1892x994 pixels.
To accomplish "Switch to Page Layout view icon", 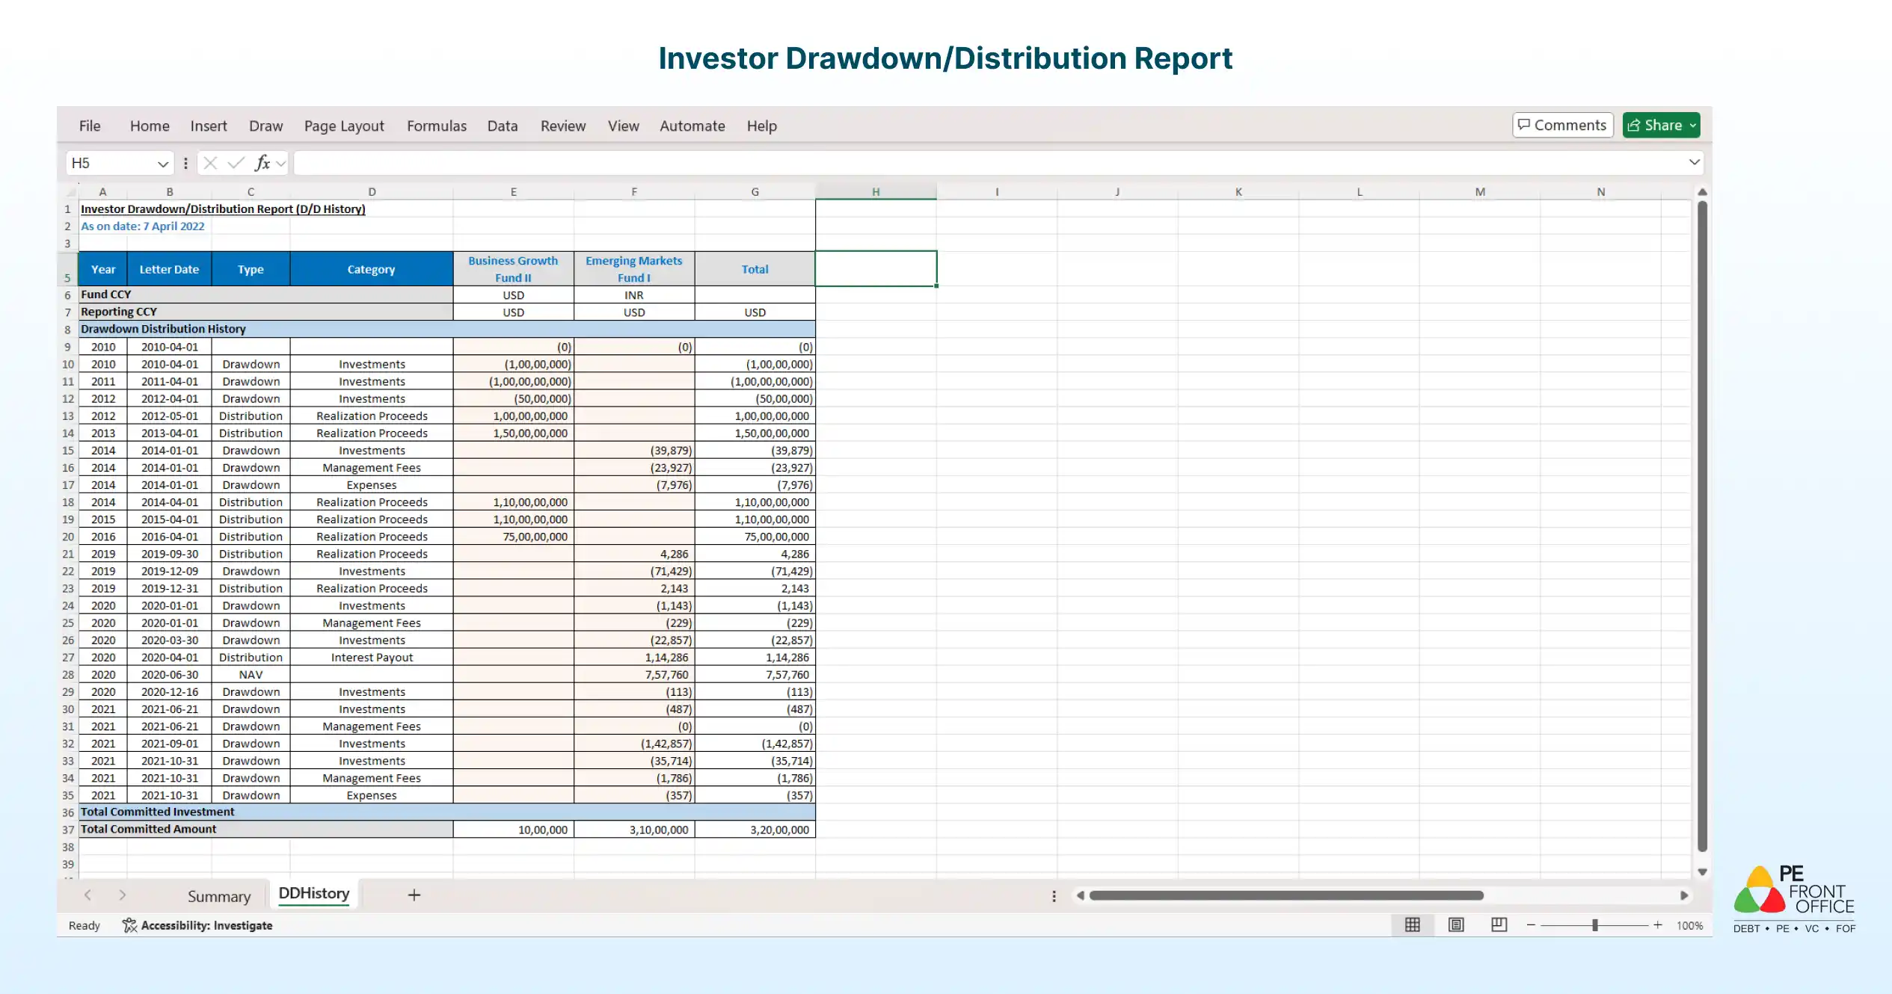I will tap(1455, 925).
